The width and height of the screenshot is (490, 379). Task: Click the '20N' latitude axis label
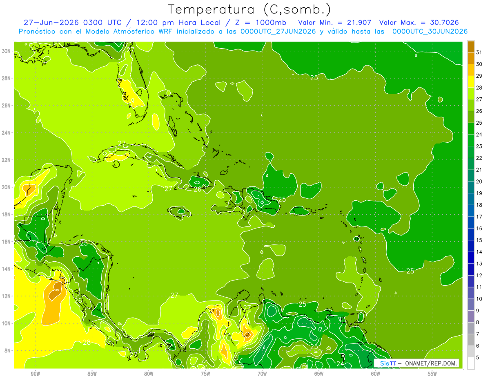click(7, 187)
